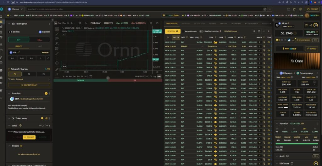Collapse the Votes panel
The width and height of the screenshot is (322, 166).
click(x=9, y=125)
